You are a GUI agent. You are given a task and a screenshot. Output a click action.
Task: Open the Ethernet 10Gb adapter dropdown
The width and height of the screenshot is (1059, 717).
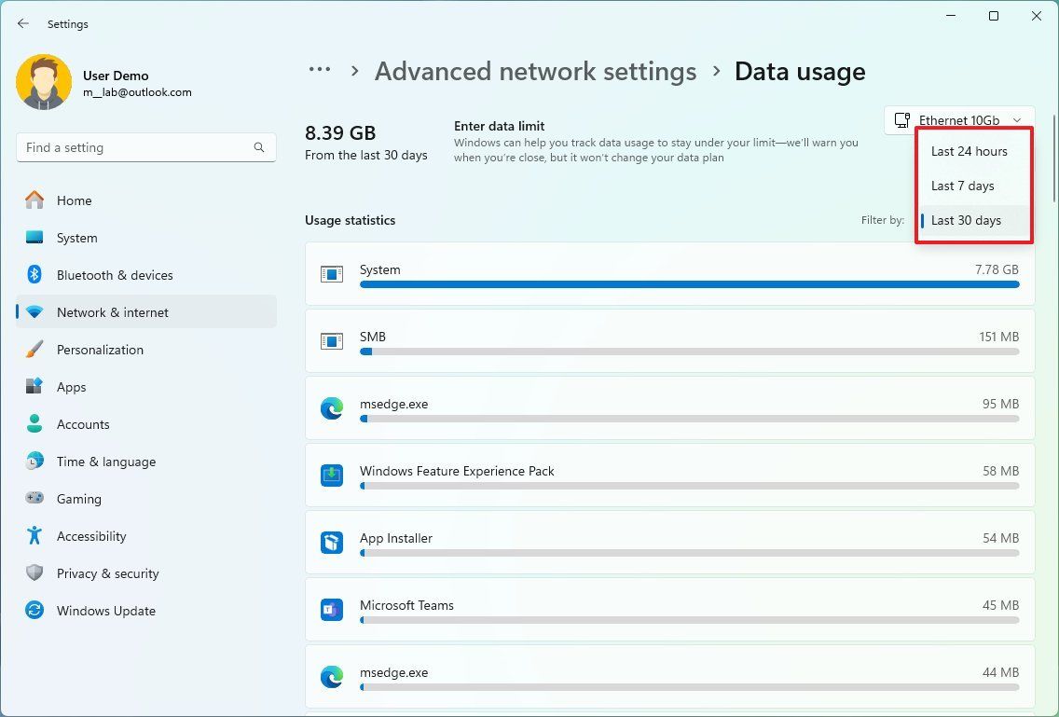(x=960, y=119)
